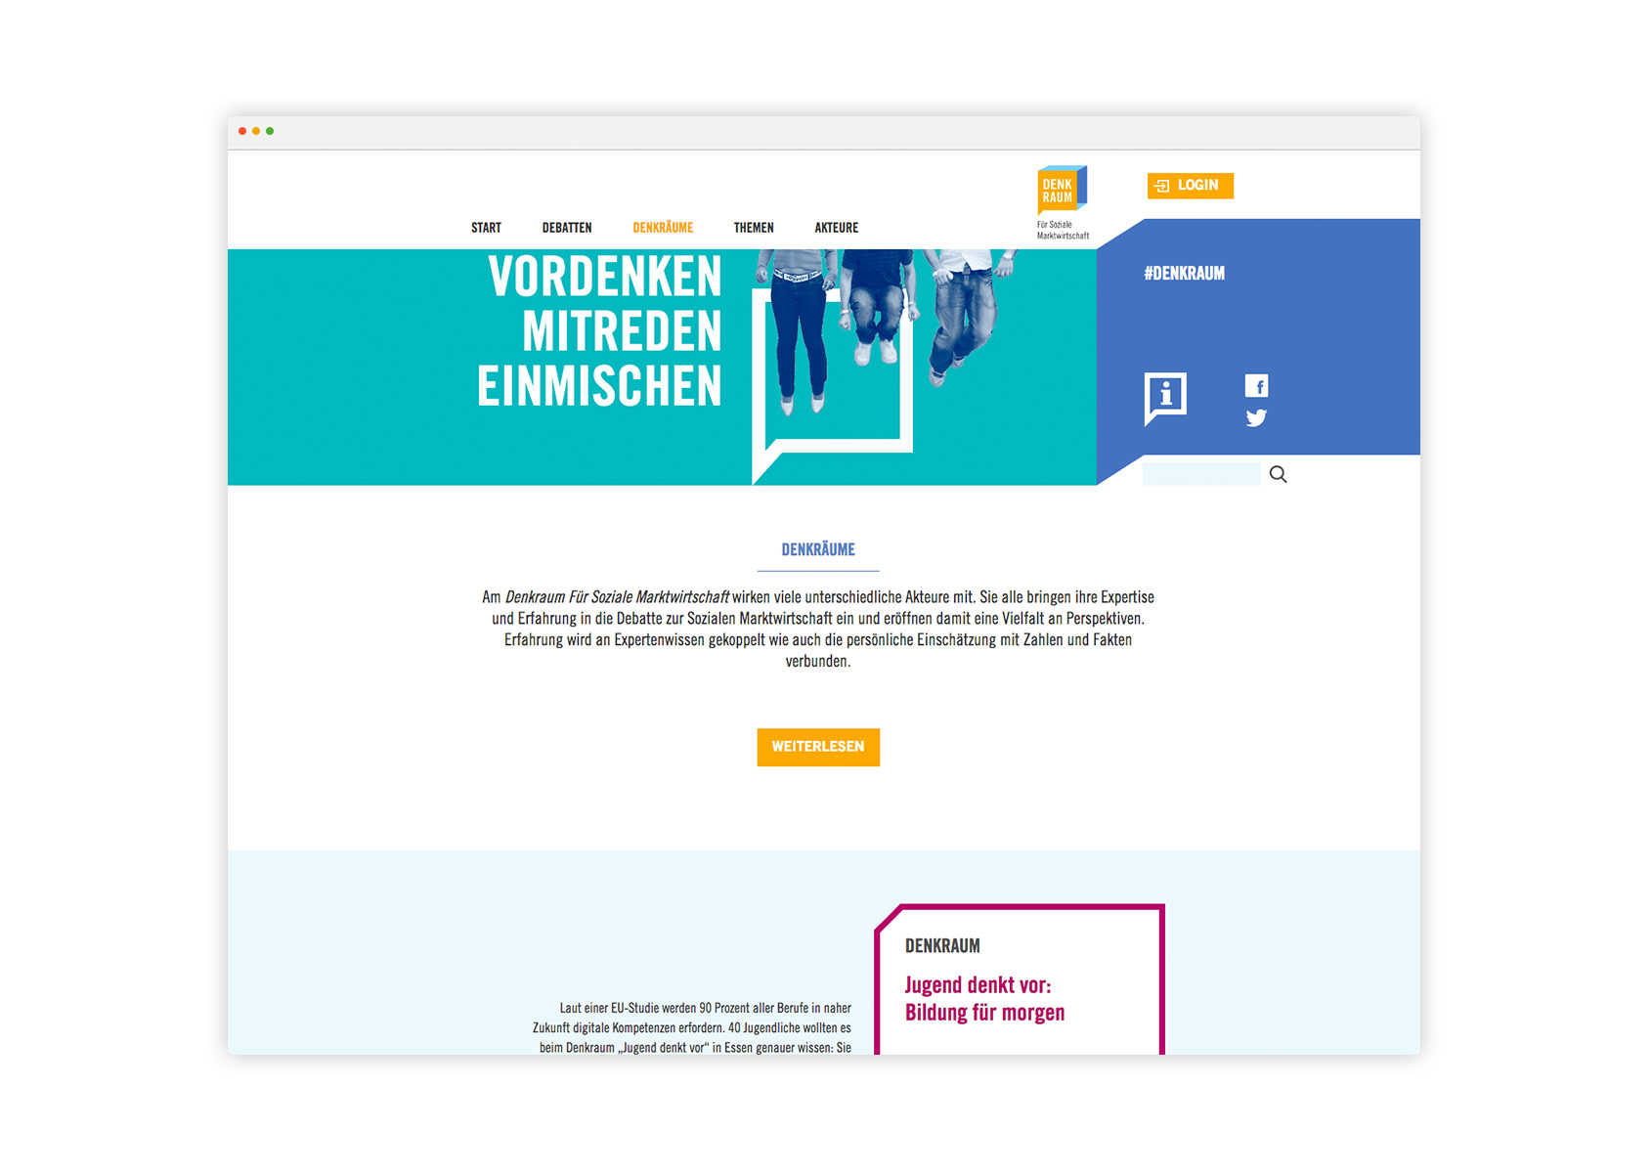This screenshot has height=1173, width=1652.
Task: Click the DENKRÄUME section heading
Action: click(x=818, y=549)
